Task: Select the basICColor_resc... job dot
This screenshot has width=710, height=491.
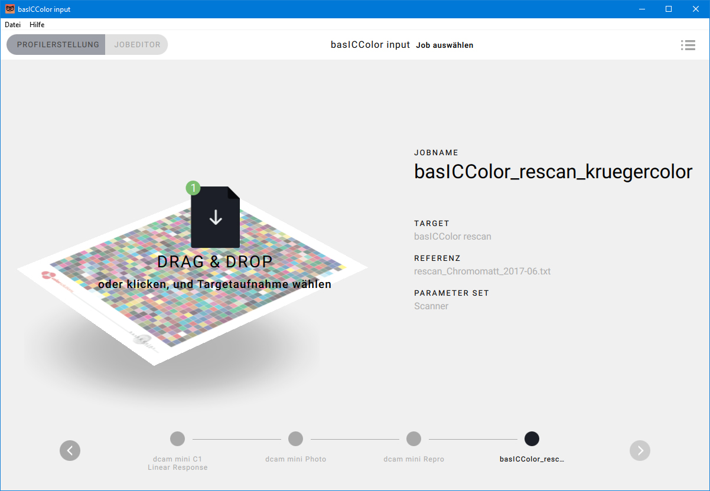Action: coord(532,438)
